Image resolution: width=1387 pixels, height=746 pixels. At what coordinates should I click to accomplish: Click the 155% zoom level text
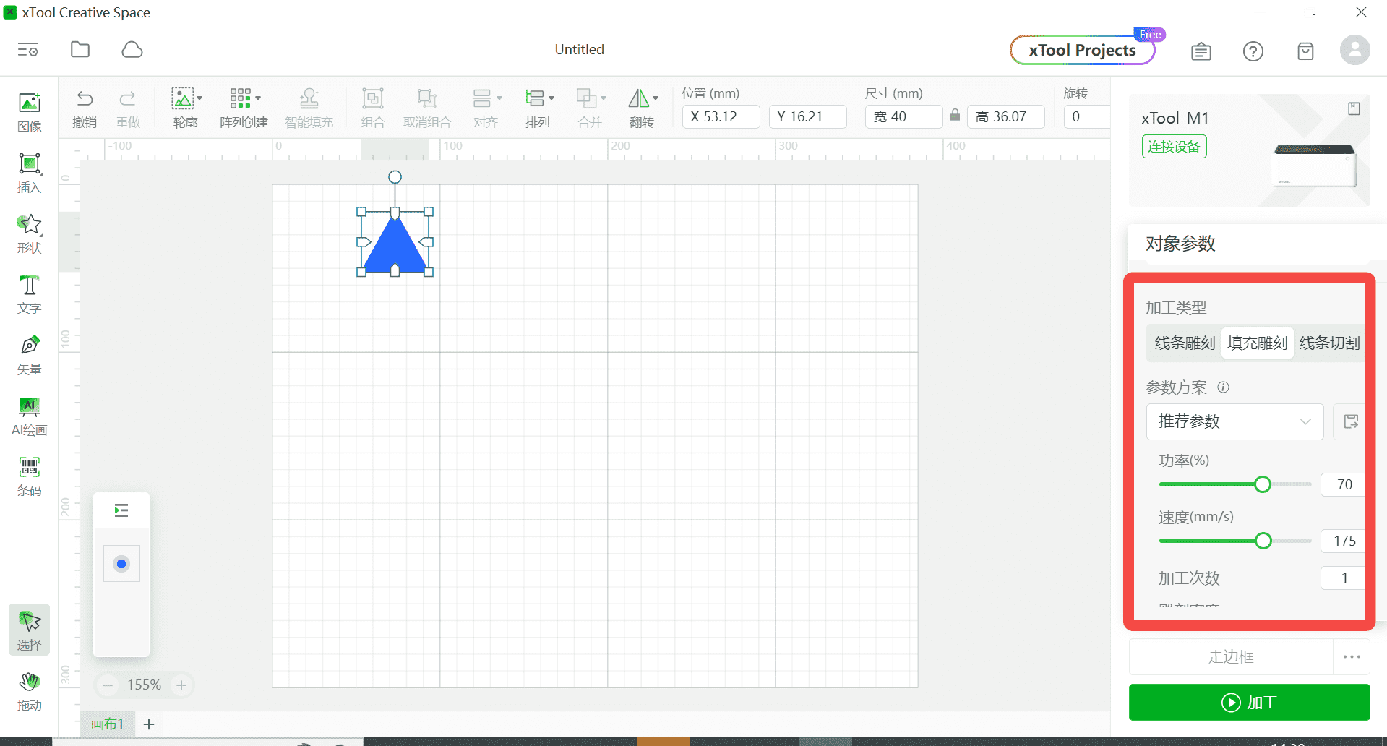point(144,685)
